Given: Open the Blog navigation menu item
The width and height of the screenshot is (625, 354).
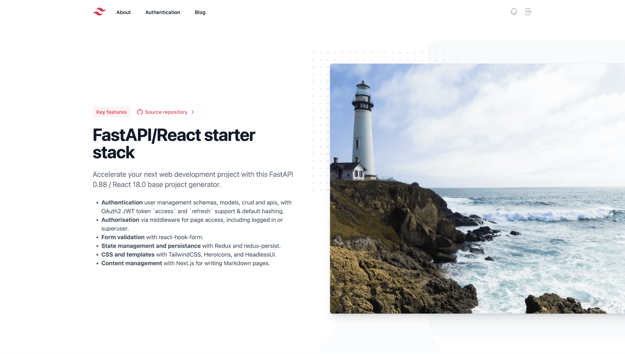Looking at the screenshot, I should pyautogui.click(x=200, y=12).
